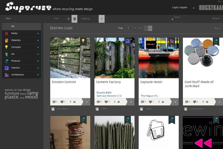223x149 pixels.
Task: Select the Materials category label
Action: (x=16, y=40)
